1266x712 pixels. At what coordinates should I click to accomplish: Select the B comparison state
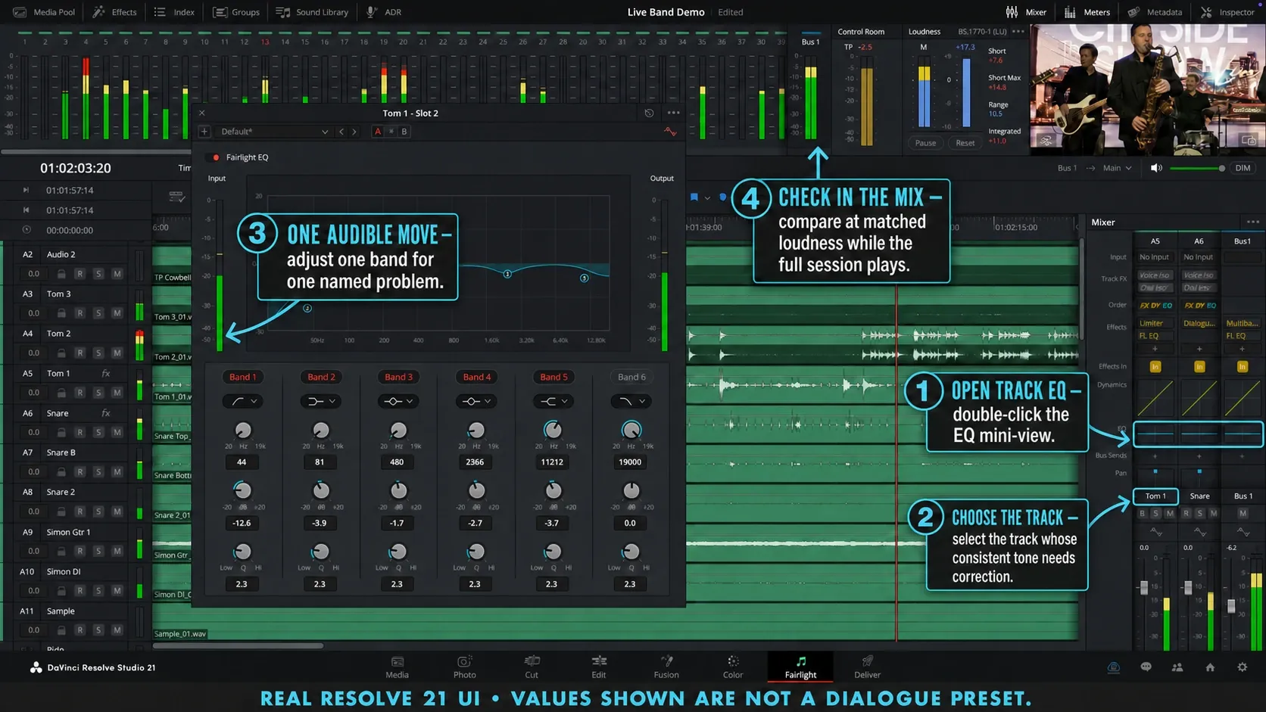click(404, 132)
